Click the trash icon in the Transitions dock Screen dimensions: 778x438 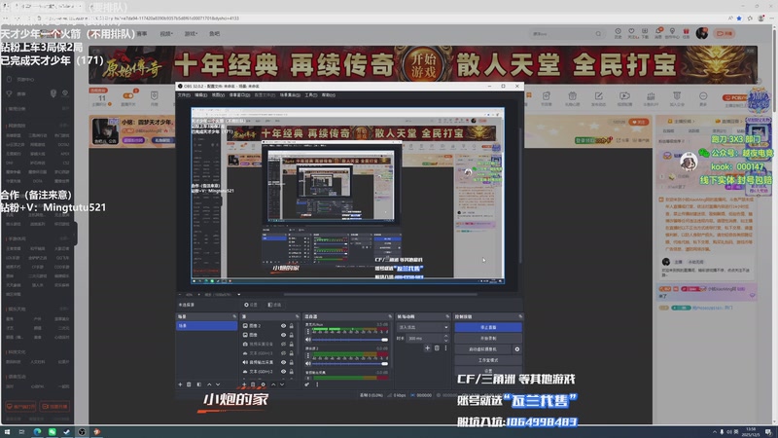pos(437,348)
